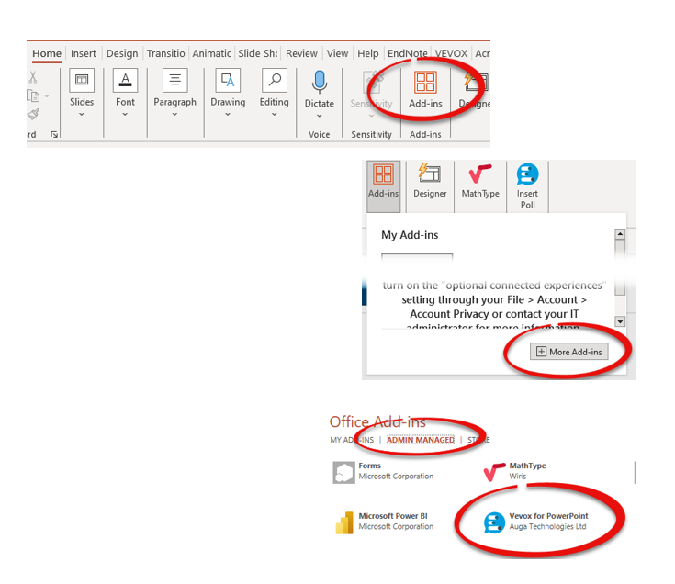Select the Transitions ribbon tab
This screenshot has height=584, width=675.
pos(165,53)
